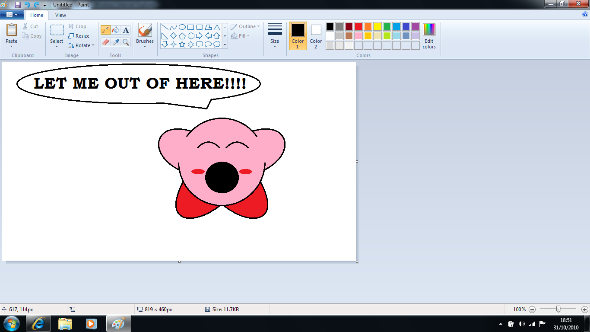Viewport: 590px width, 332px height.
Task: Open Paint Help question mark
Action: click(585, 14)
